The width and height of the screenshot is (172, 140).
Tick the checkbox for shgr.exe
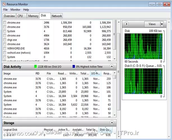pyautogui.click(x=4, y=40)
